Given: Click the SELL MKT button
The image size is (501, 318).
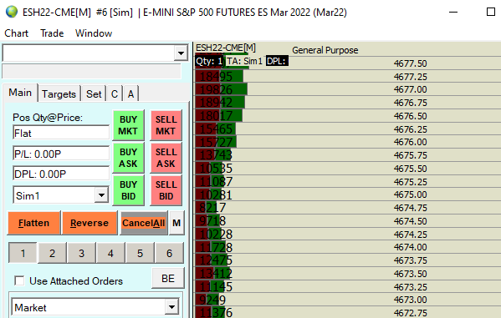Looking at the screenshot, I should pyautogui.click(x=166, y=125).
